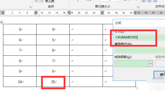Click the table resize handle at bottom right
The width and height of the screenshot is (165, 93).
pos(137,88)
